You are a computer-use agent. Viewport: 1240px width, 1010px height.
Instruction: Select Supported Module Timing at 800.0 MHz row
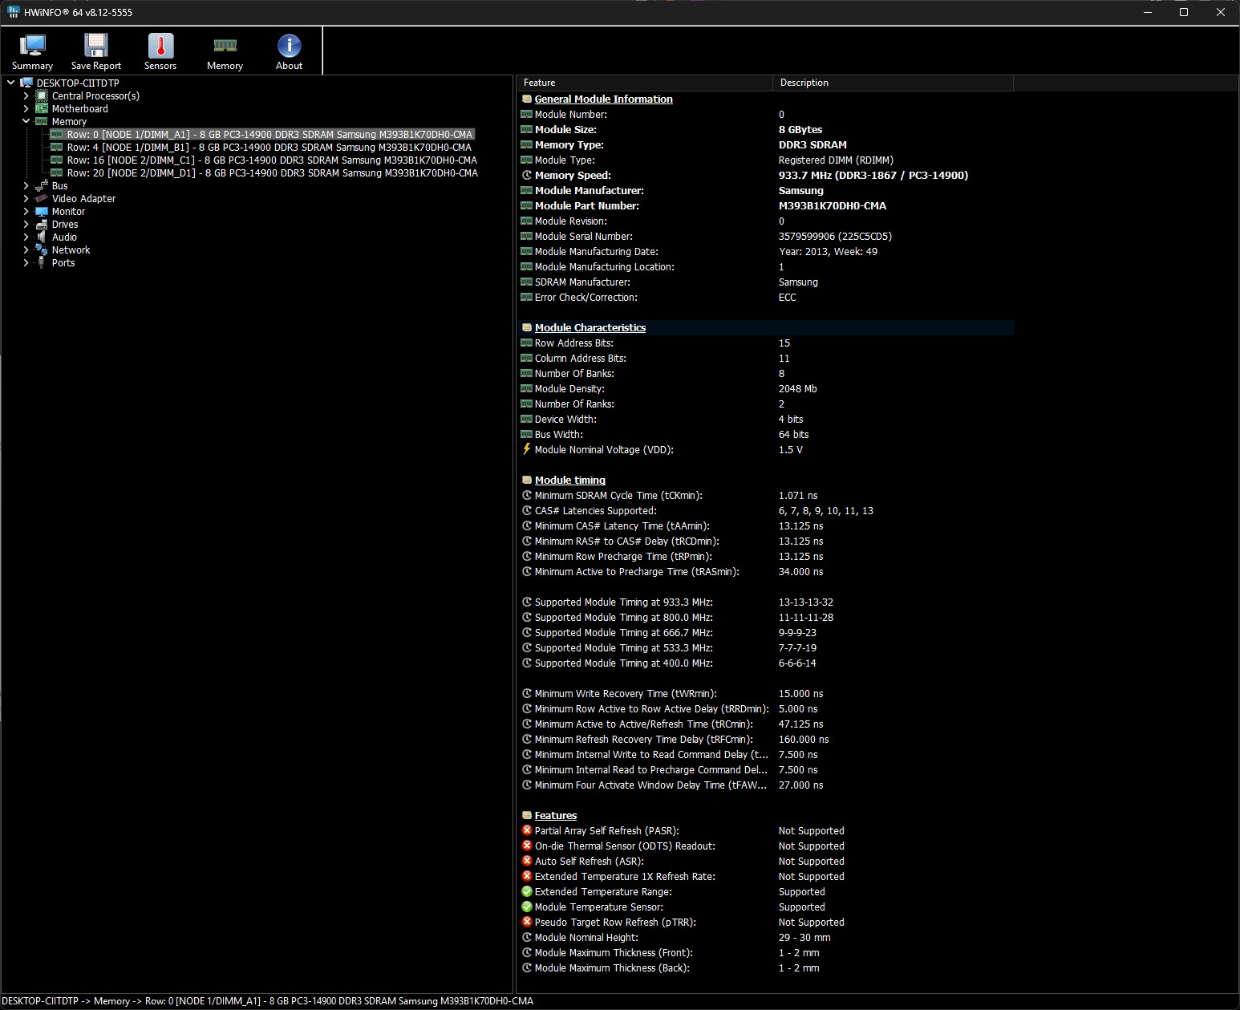pos(766,617)
